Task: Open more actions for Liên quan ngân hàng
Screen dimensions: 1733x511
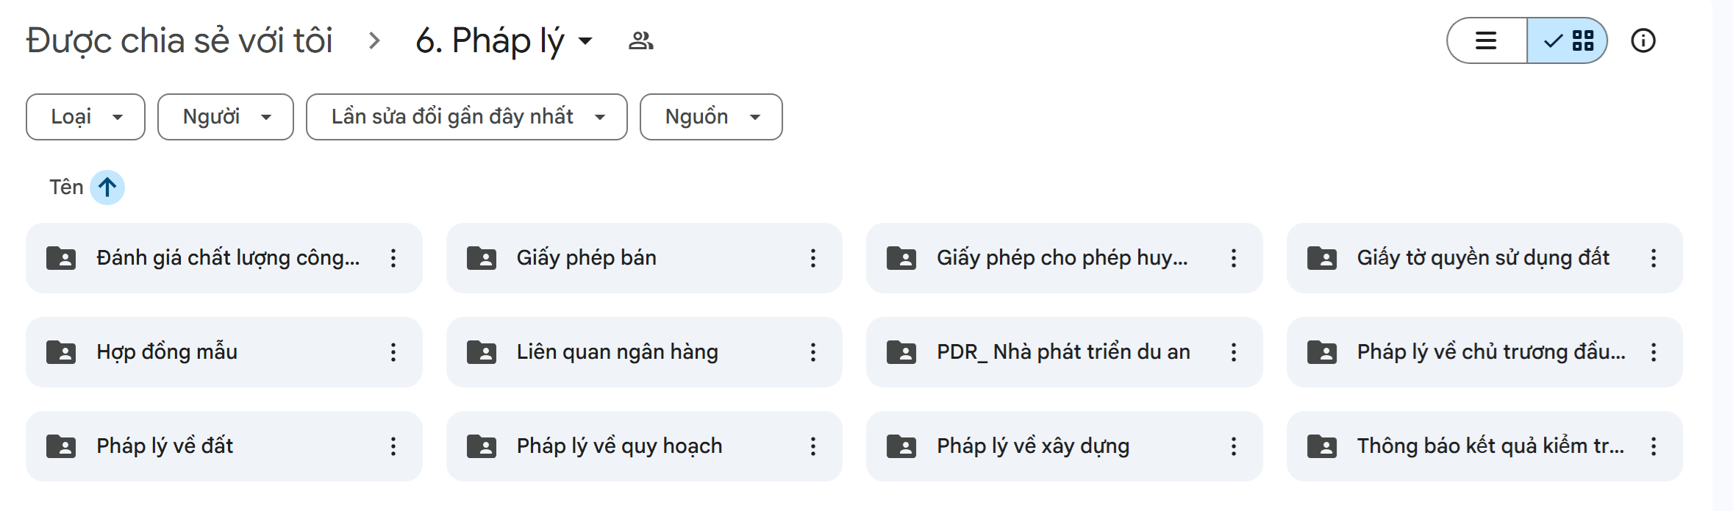Action: (813, 352)
